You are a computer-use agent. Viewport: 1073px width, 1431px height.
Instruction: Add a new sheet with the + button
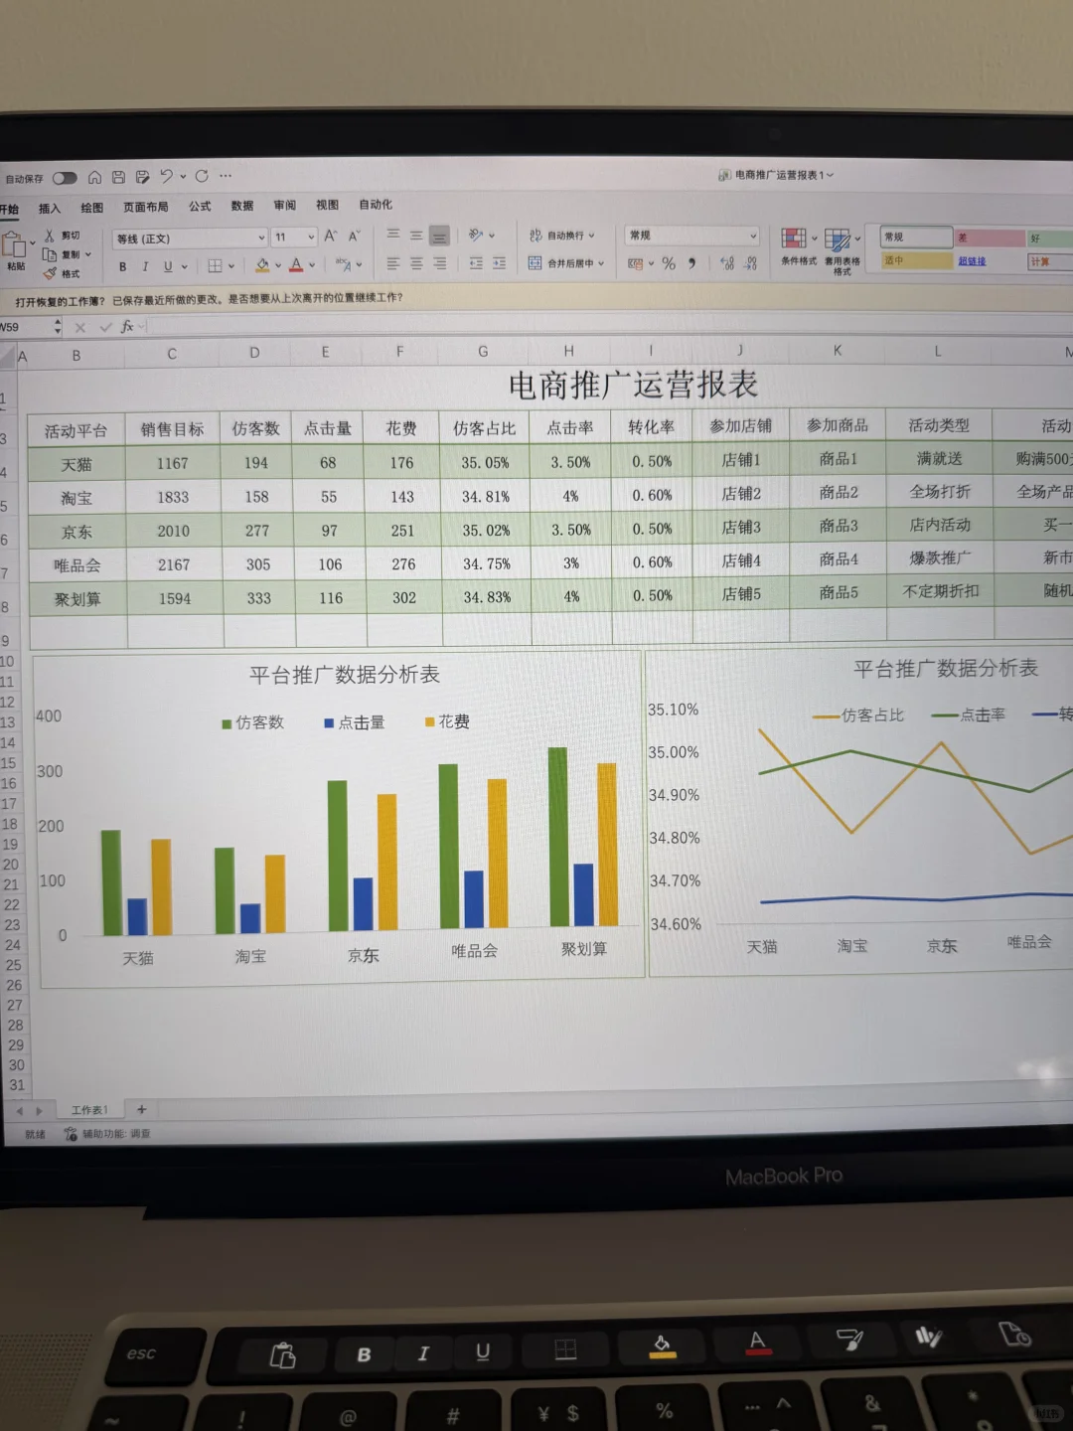point(141,1109)
